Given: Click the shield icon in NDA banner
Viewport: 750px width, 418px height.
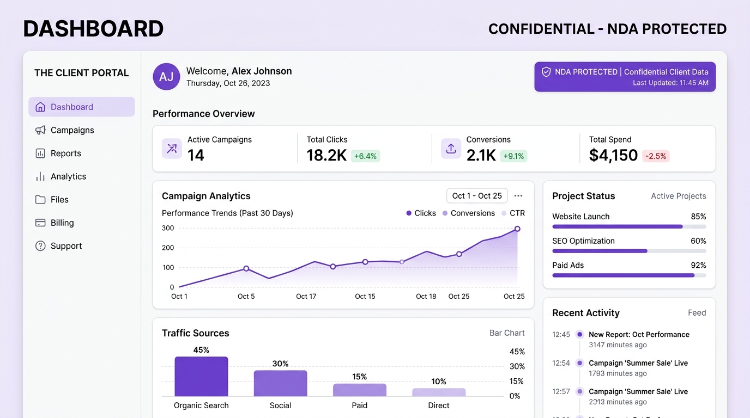Looking at the screenshot, I should click(546, 71).
